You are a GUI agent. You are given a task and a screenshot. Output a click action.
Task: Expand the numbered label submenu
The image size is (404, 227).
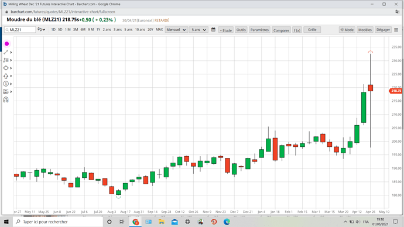coord(11,84)
